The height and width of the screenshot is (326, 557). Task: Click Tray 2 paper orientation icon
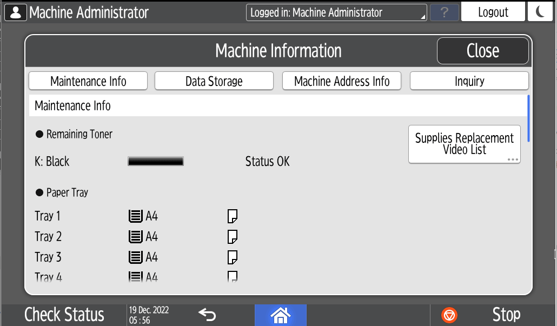(x=233, y=237)
